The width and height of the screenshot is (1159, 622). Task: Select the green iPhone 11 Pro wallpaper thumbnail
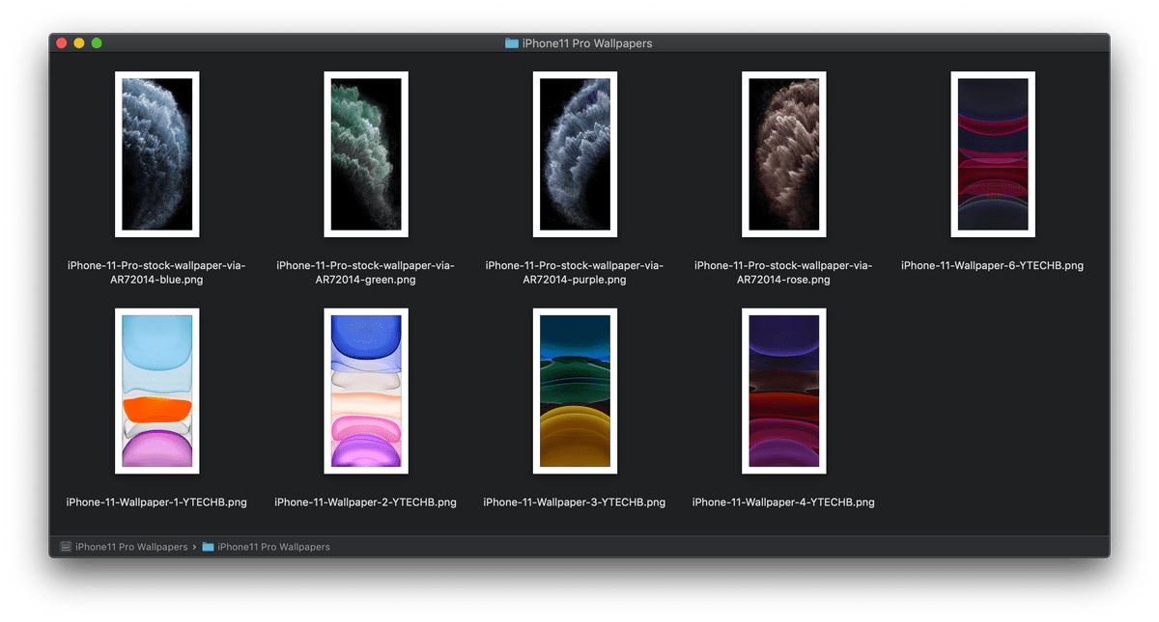pyautogui.click(x=366, y=154)
